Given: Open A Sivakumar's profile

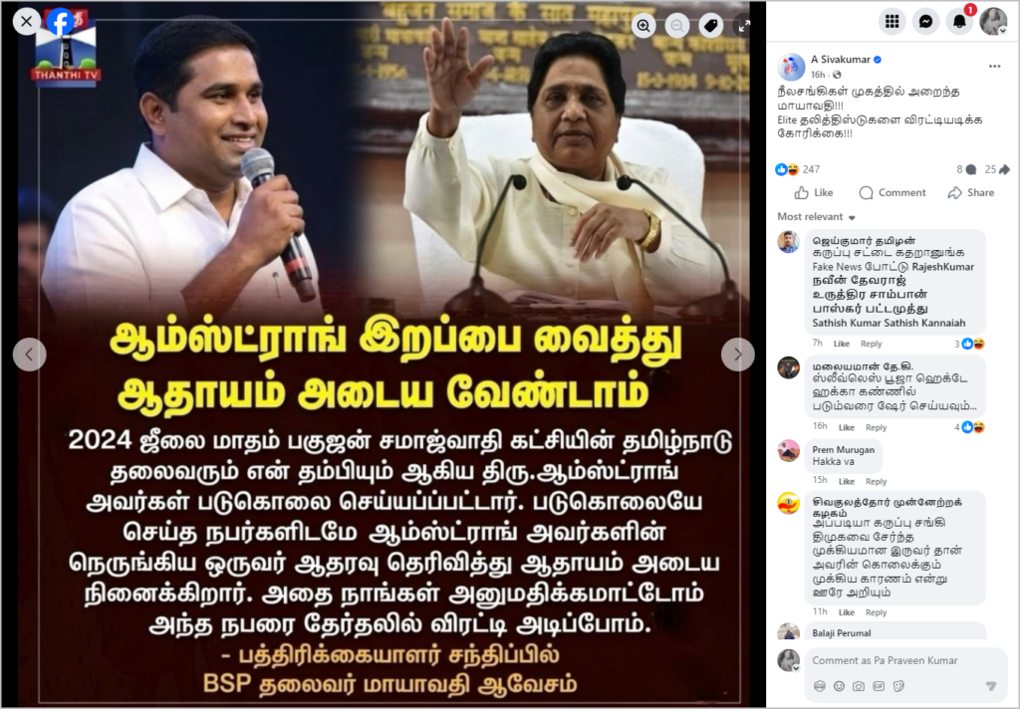Looking at the screenshot, I should 841,59.
